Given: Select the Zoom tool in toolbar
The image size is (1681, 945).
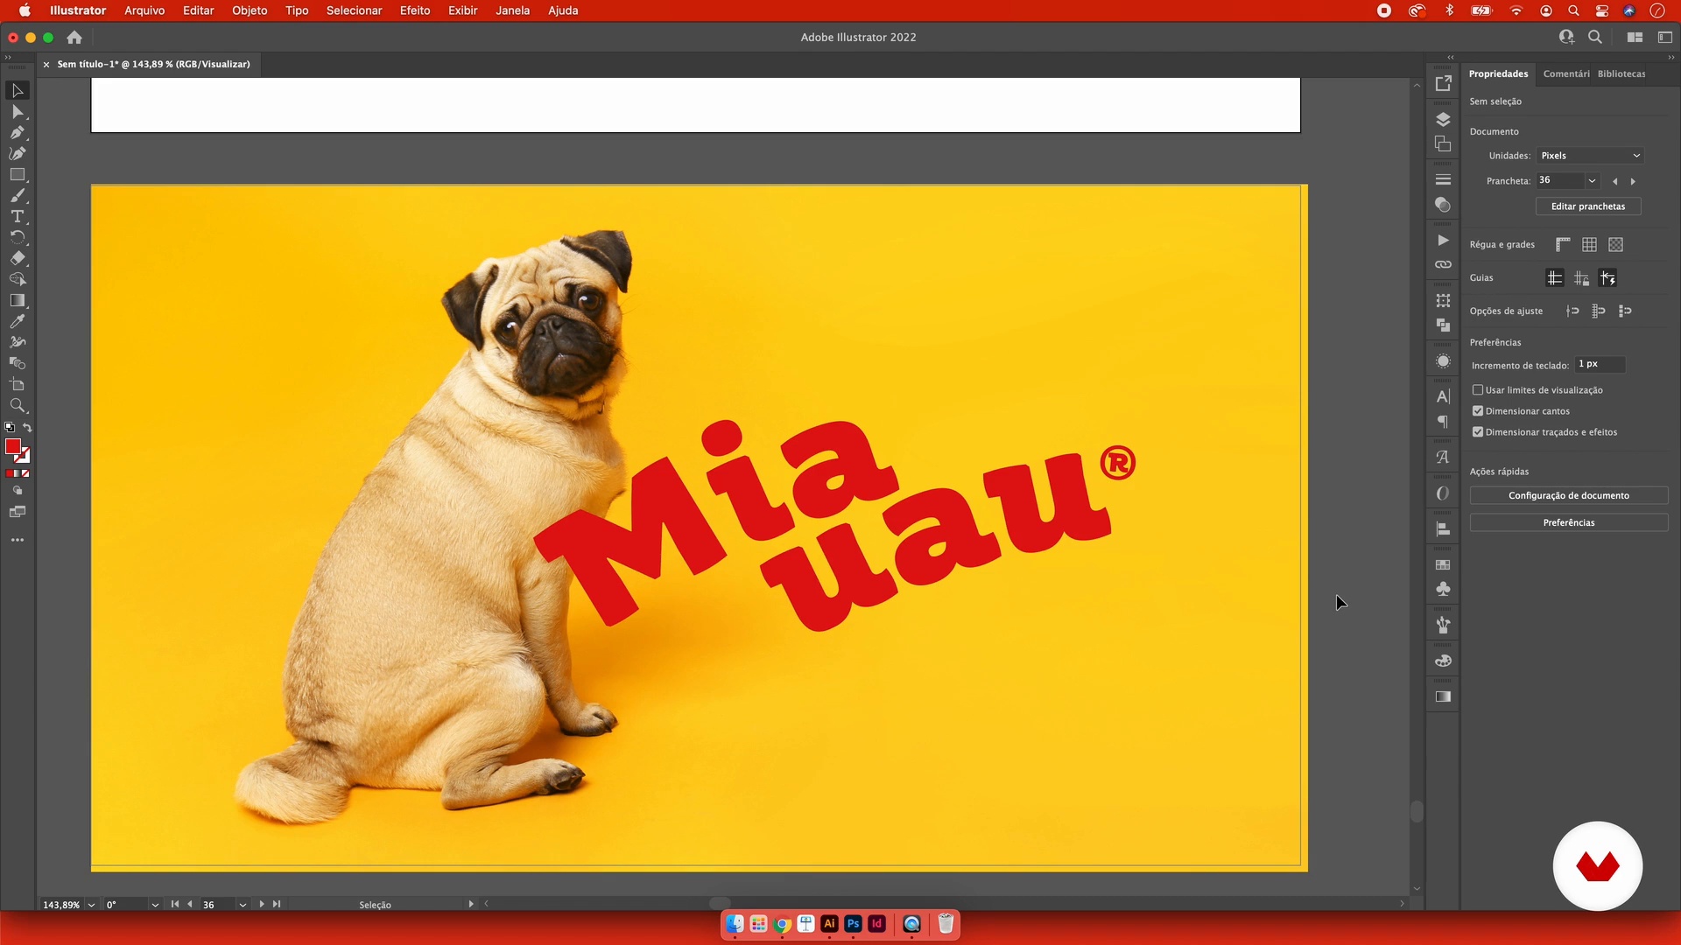Looking at the screenshot, I should pos(18,406).
